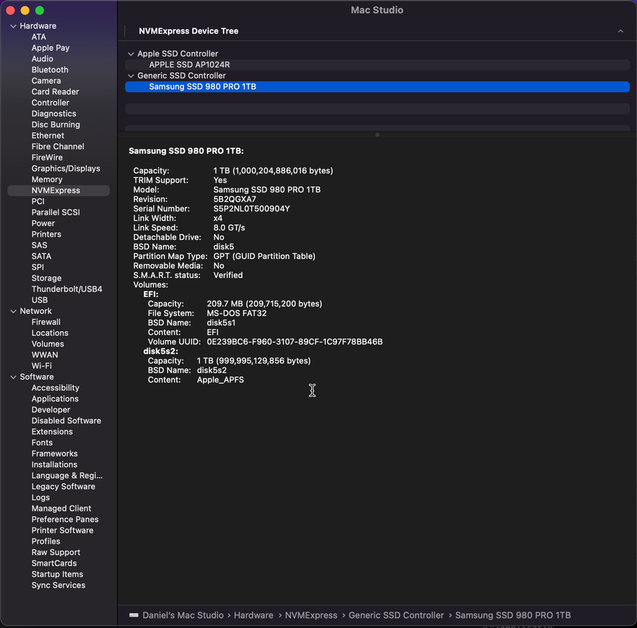The width and height of the screenshot is (637, 628).
Task: Select Applications in Software list
Action: tap(55, 399)
